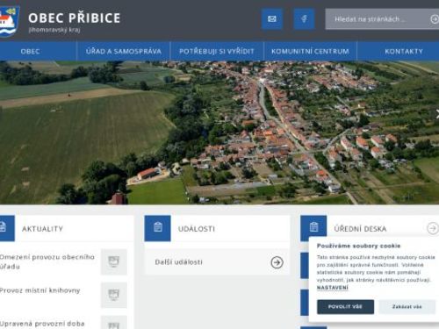Open cookie NASTAVENÍ settings link
The image size is (439, 329).
pos(333,288)
